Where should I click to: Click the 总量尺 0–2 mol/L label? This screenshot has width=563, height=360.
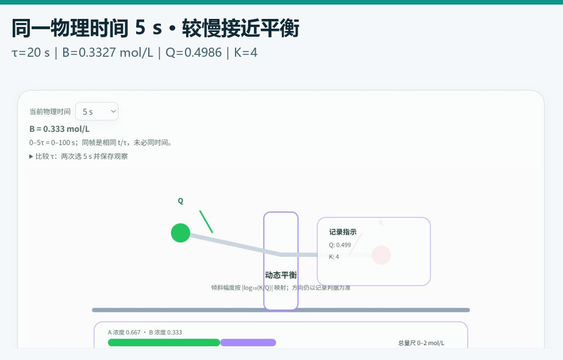click(421, 343)
